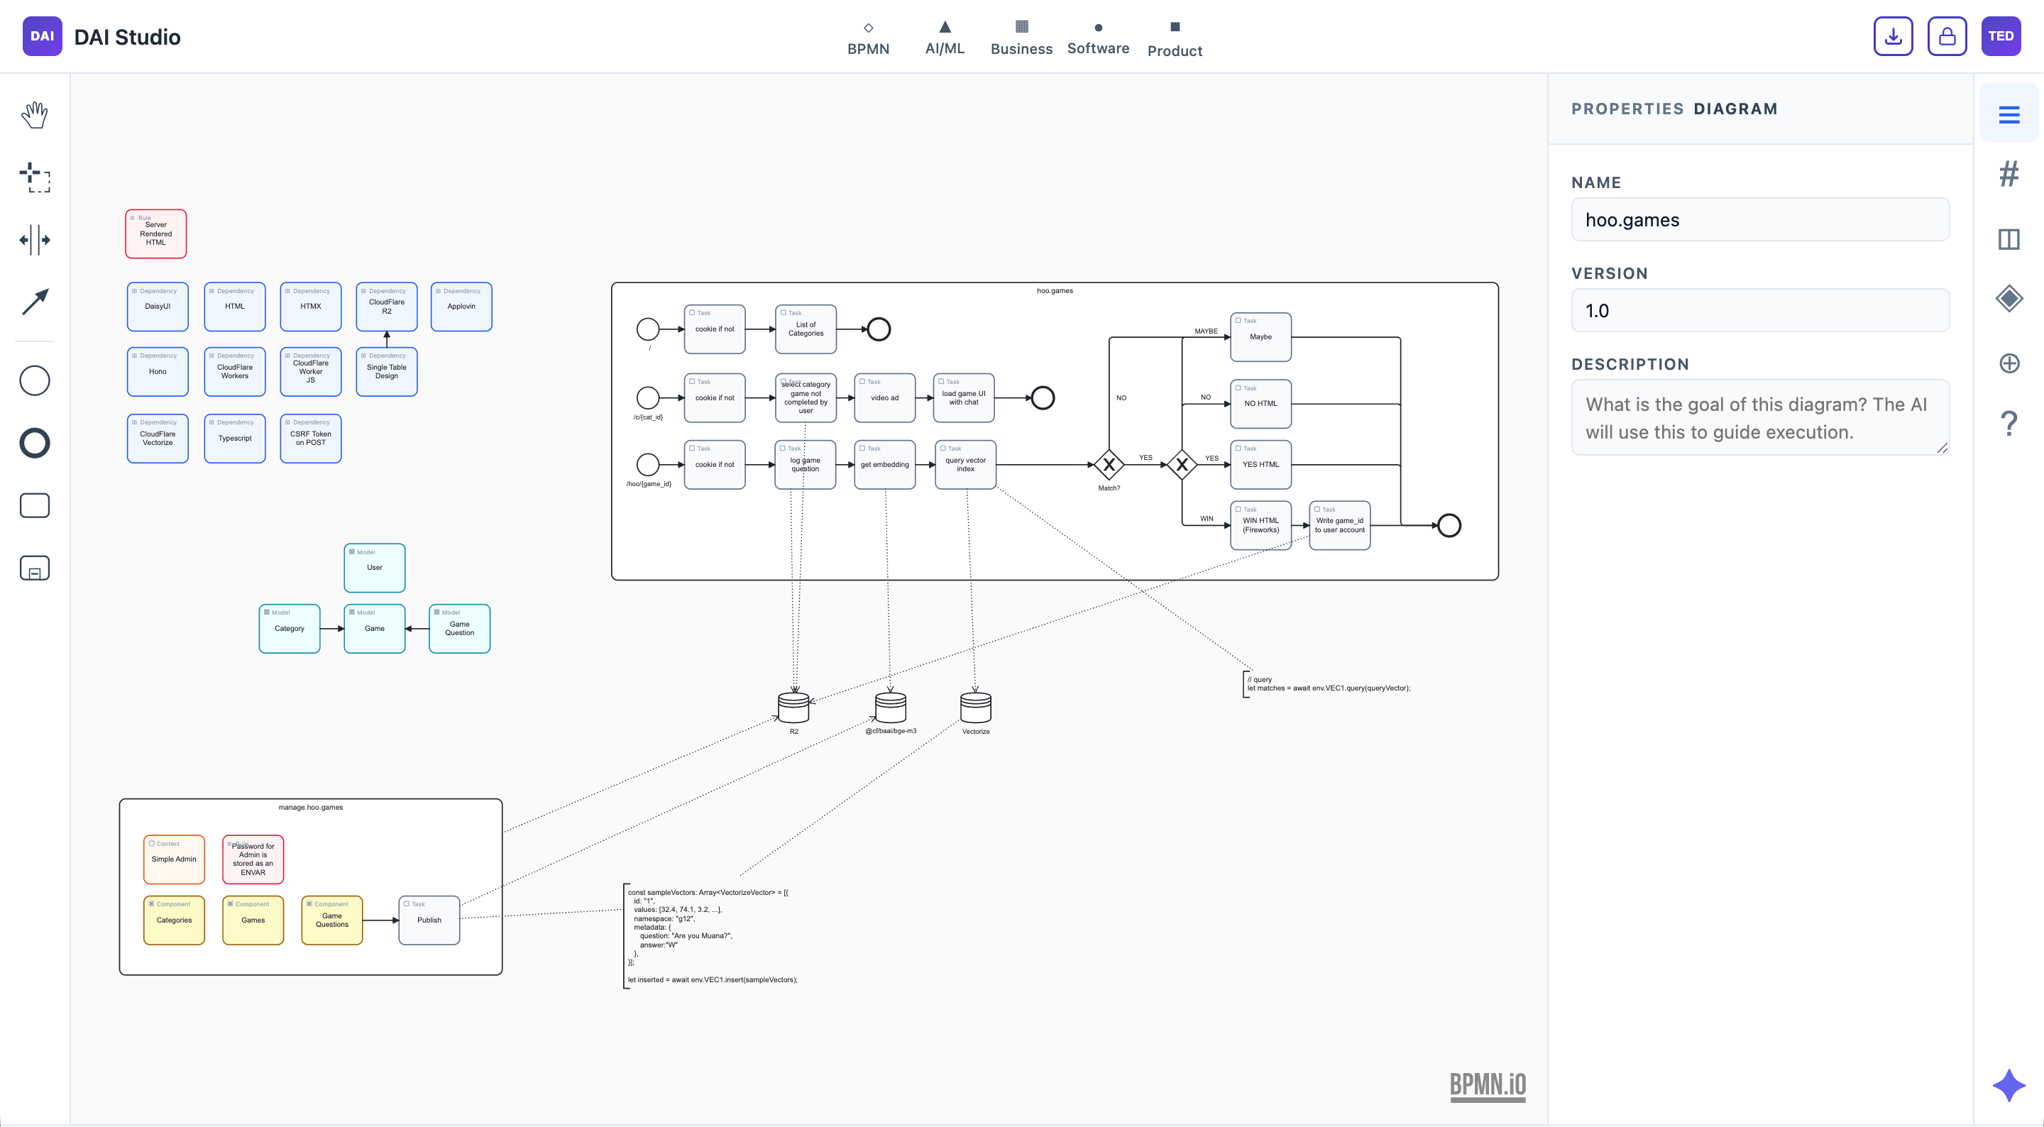Viewport: 2044px width, 1127px height.
Task: Select the query vector index task
Action: 965,464
